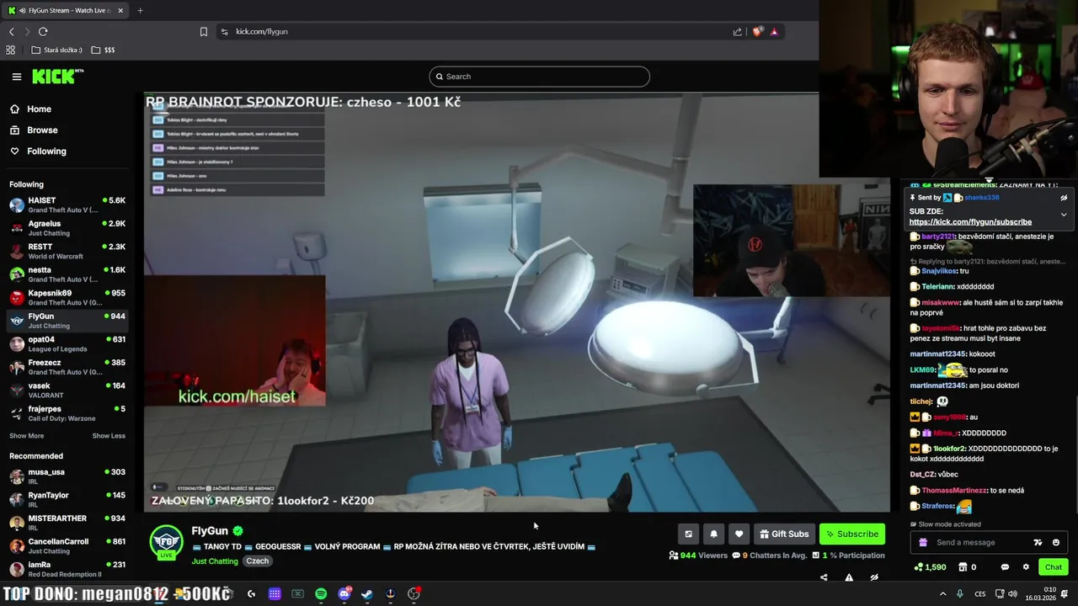Image resolution: width=1078 pixels, height=606 pixels.
Task: Open Freezecz channel in sidebar
Action: coord(67,367)
